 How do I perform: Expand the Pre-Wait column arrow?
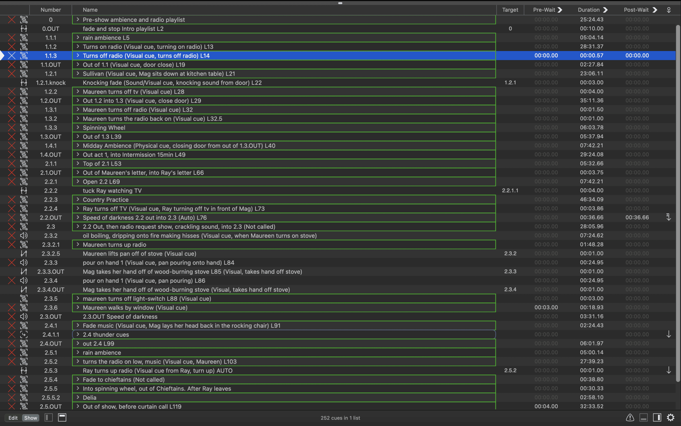pyautogui.click(x=560, y=10)
